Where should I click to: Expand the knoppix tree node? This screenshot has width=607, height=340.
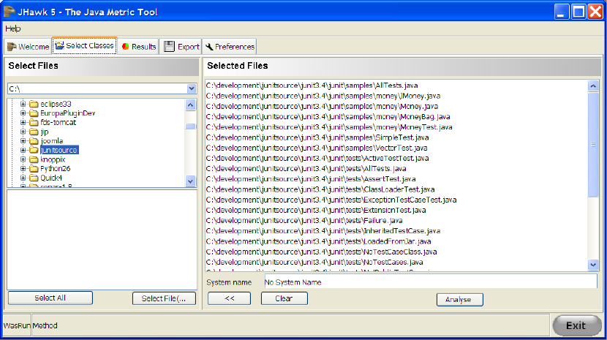point(23,159)
